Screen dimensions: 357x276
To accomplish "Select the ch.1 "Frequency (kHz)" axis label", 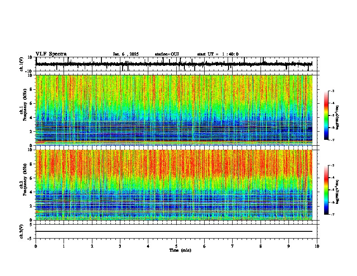I will point(25,105).
